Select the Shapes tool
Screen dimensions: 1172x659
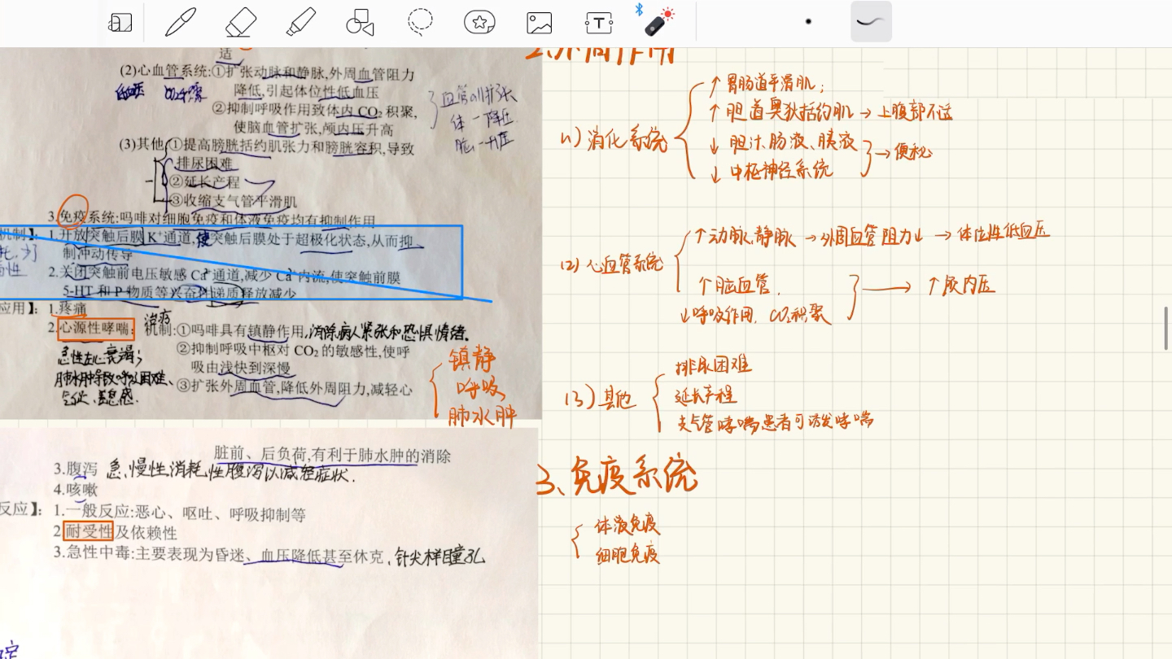point(360,23)
